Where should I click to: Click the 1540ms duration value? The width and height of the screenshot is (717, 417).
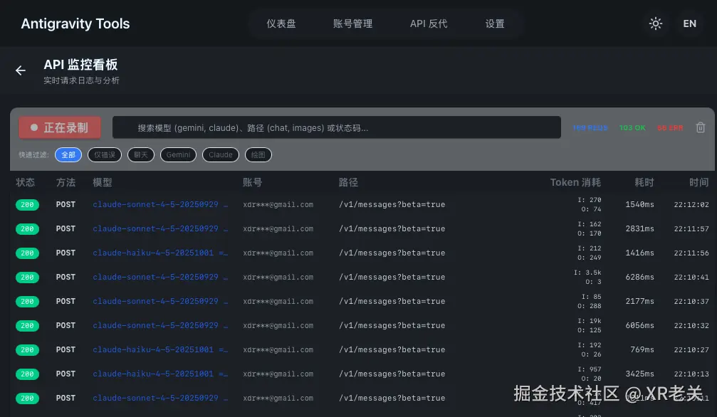coord(639,204)
